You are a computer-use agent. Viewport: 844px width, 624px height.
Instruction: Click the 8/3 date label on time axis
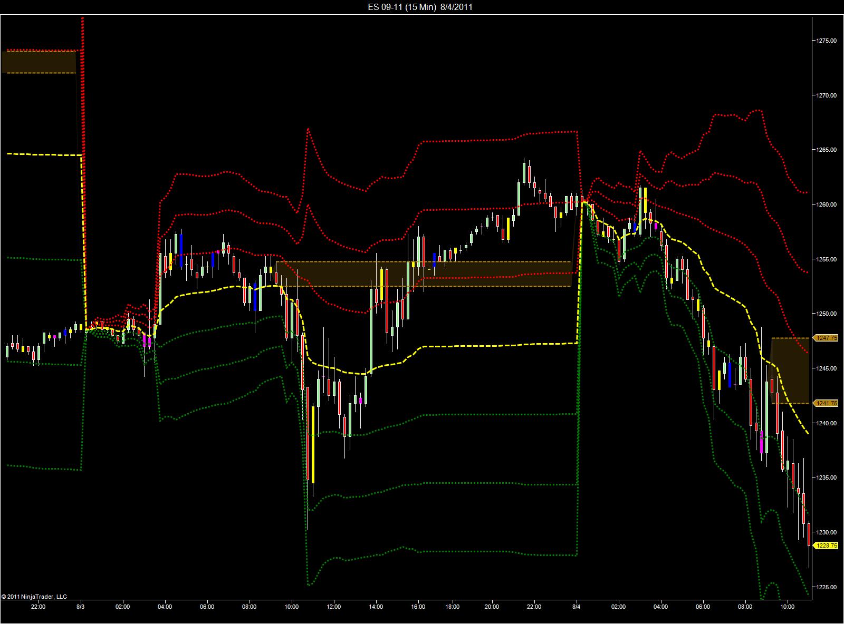(81, 607)
